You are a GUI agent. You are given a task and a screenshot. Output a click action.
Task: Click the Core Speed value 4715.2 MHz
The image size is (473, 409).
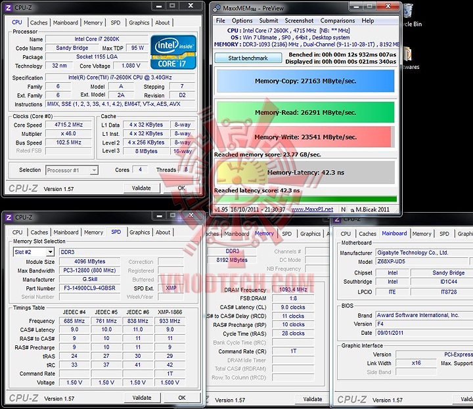pos(68,125)
